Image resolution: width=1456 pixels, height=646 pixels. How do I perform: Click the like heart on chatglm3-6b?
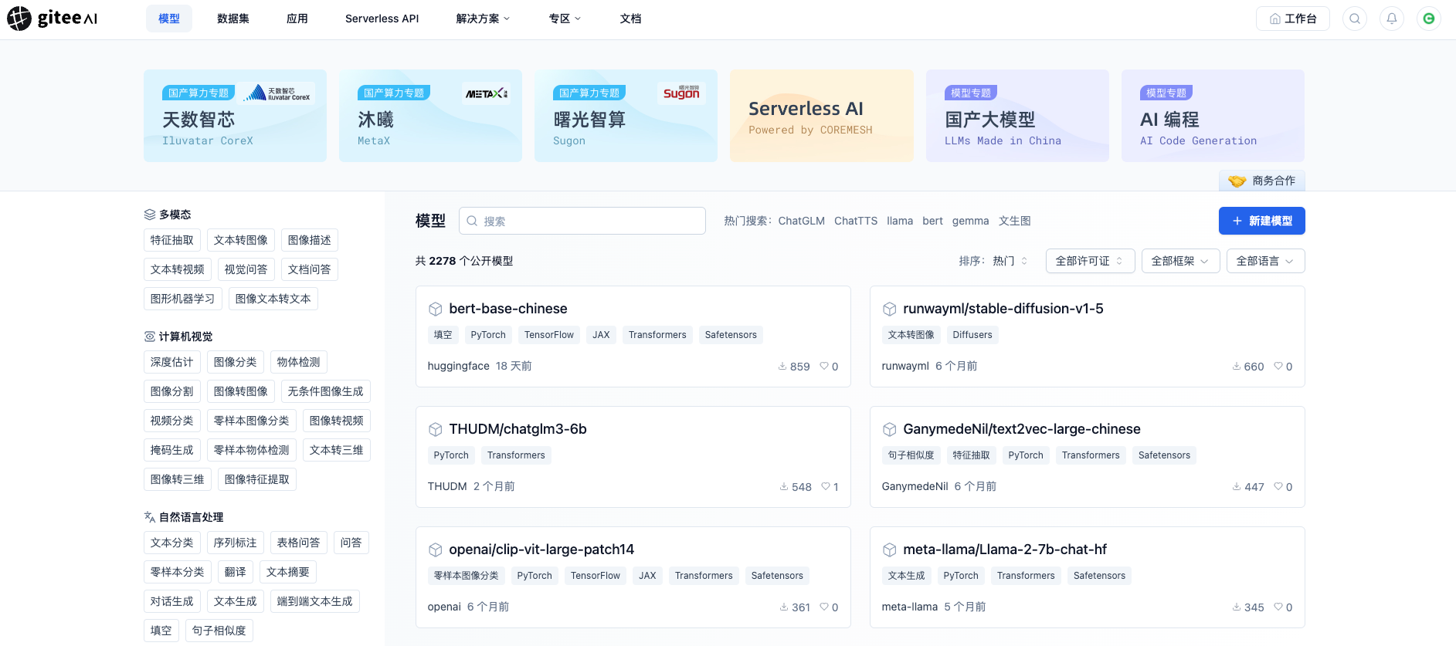(826, 486)
